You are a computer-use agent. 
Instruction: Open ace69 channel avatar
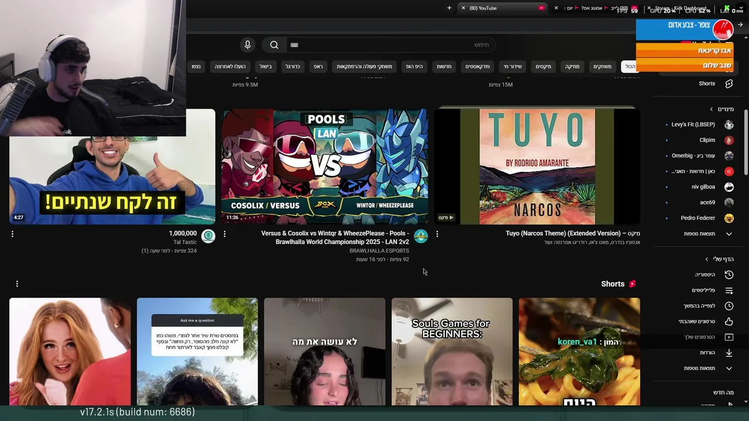pos(729,202)
